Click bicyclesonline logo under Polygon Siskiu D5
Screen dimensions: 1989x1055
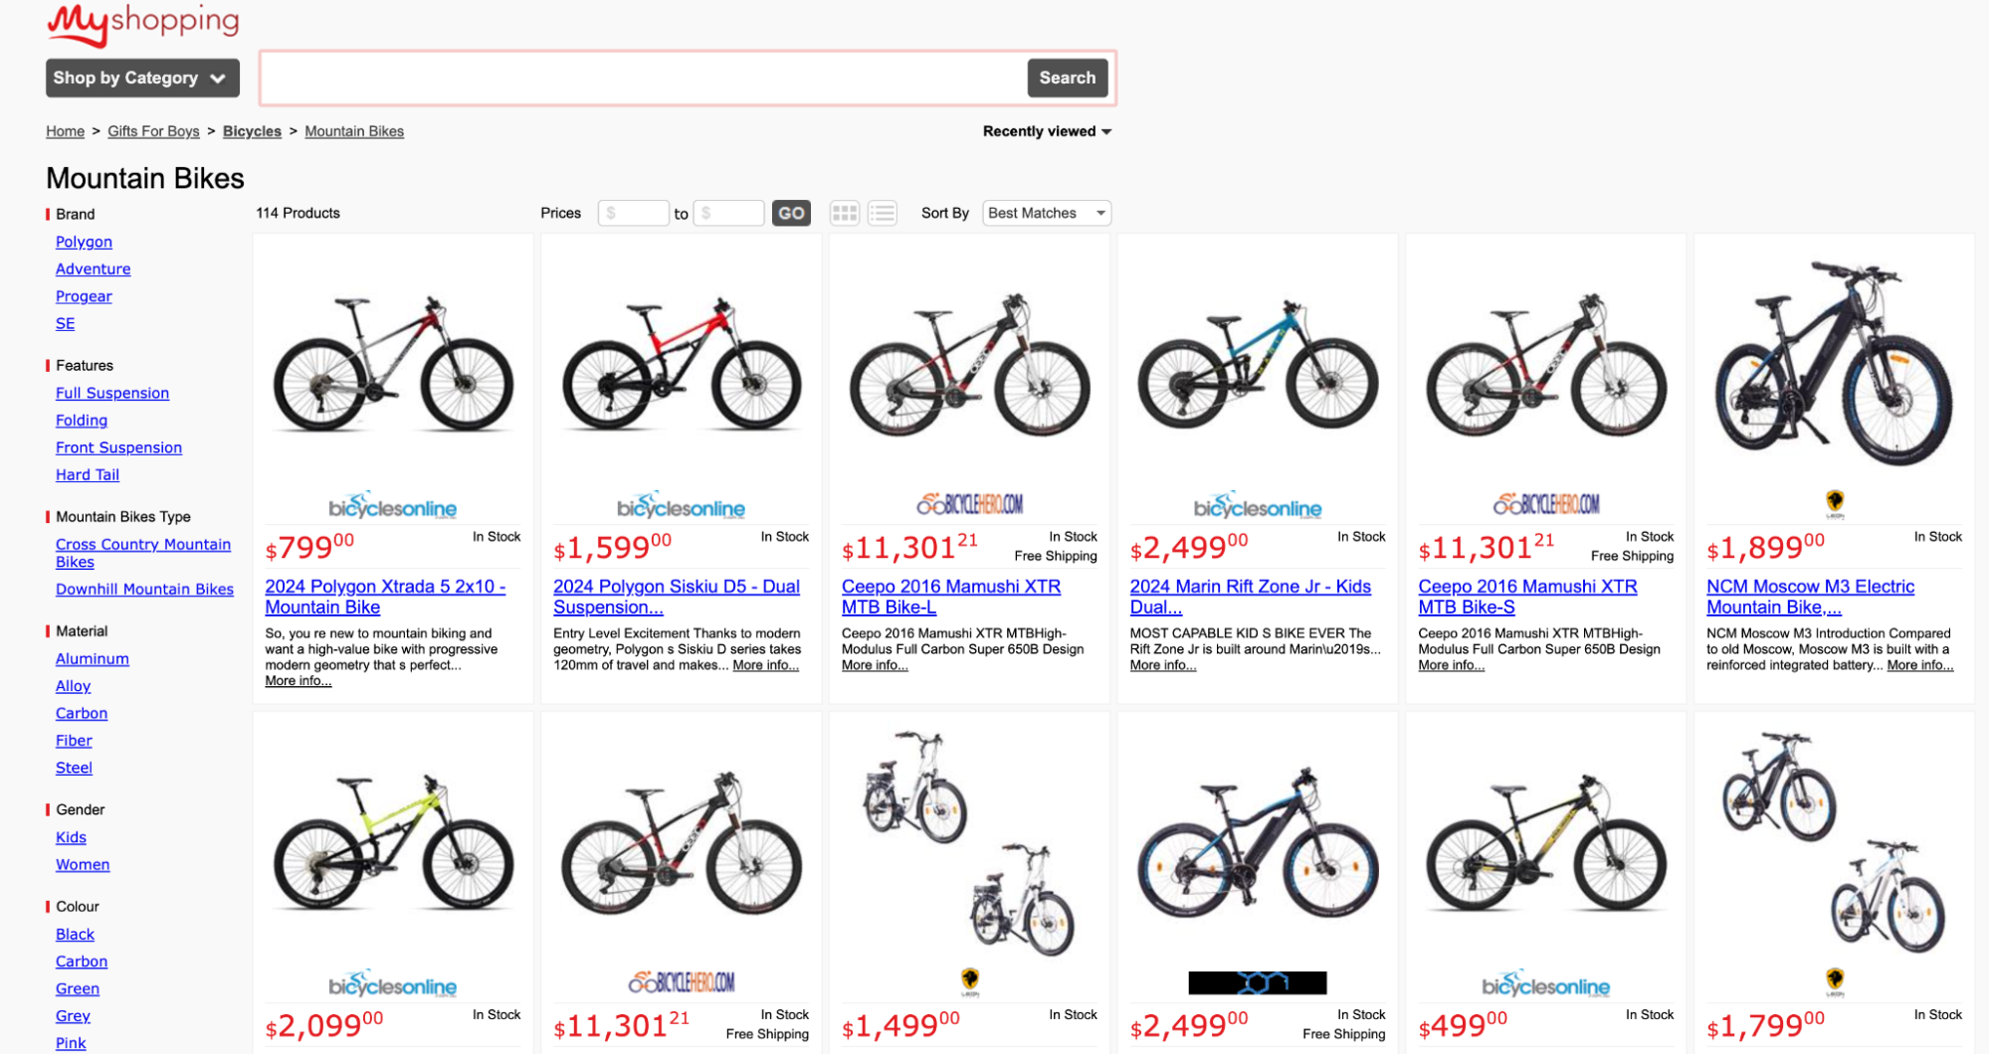(682, 506)
